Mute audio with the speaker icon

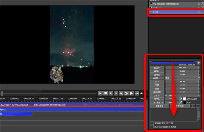coord(141,93)
